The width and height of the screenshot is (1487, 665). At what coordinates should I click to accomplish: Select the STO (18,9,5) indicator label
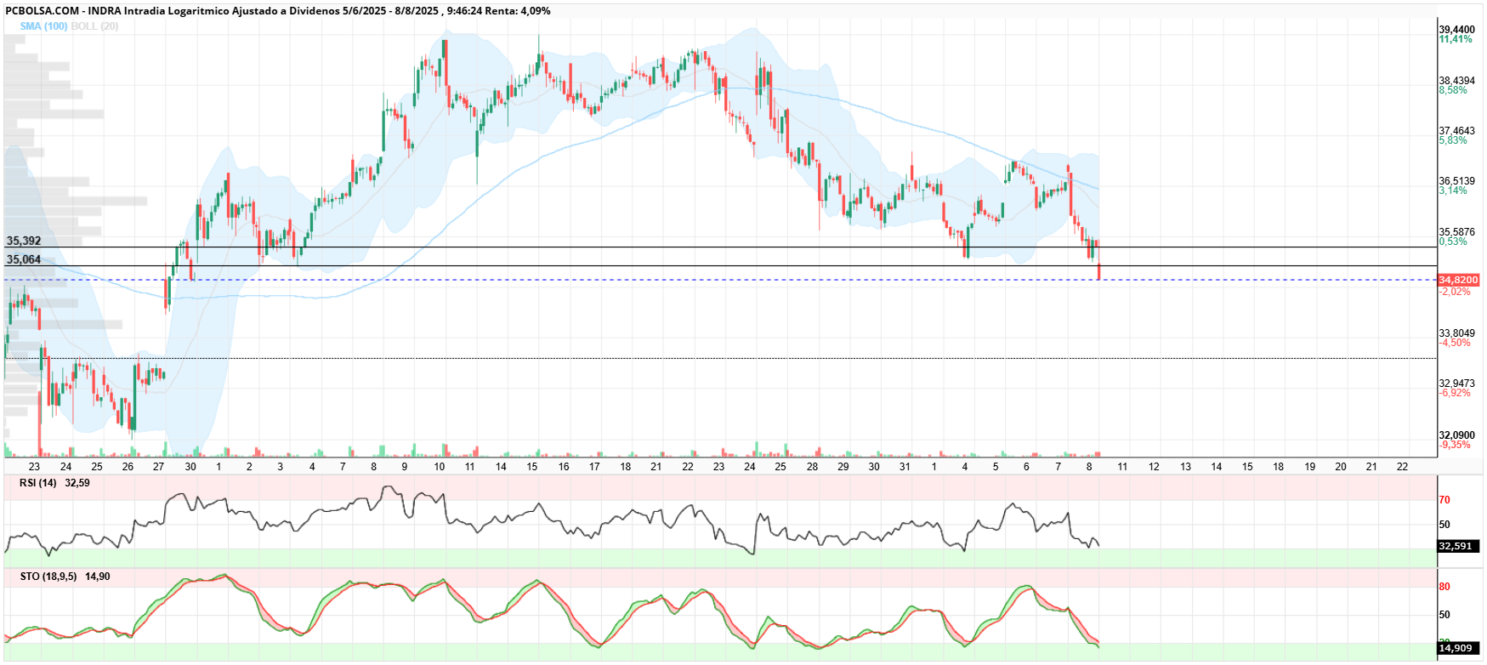48,577
